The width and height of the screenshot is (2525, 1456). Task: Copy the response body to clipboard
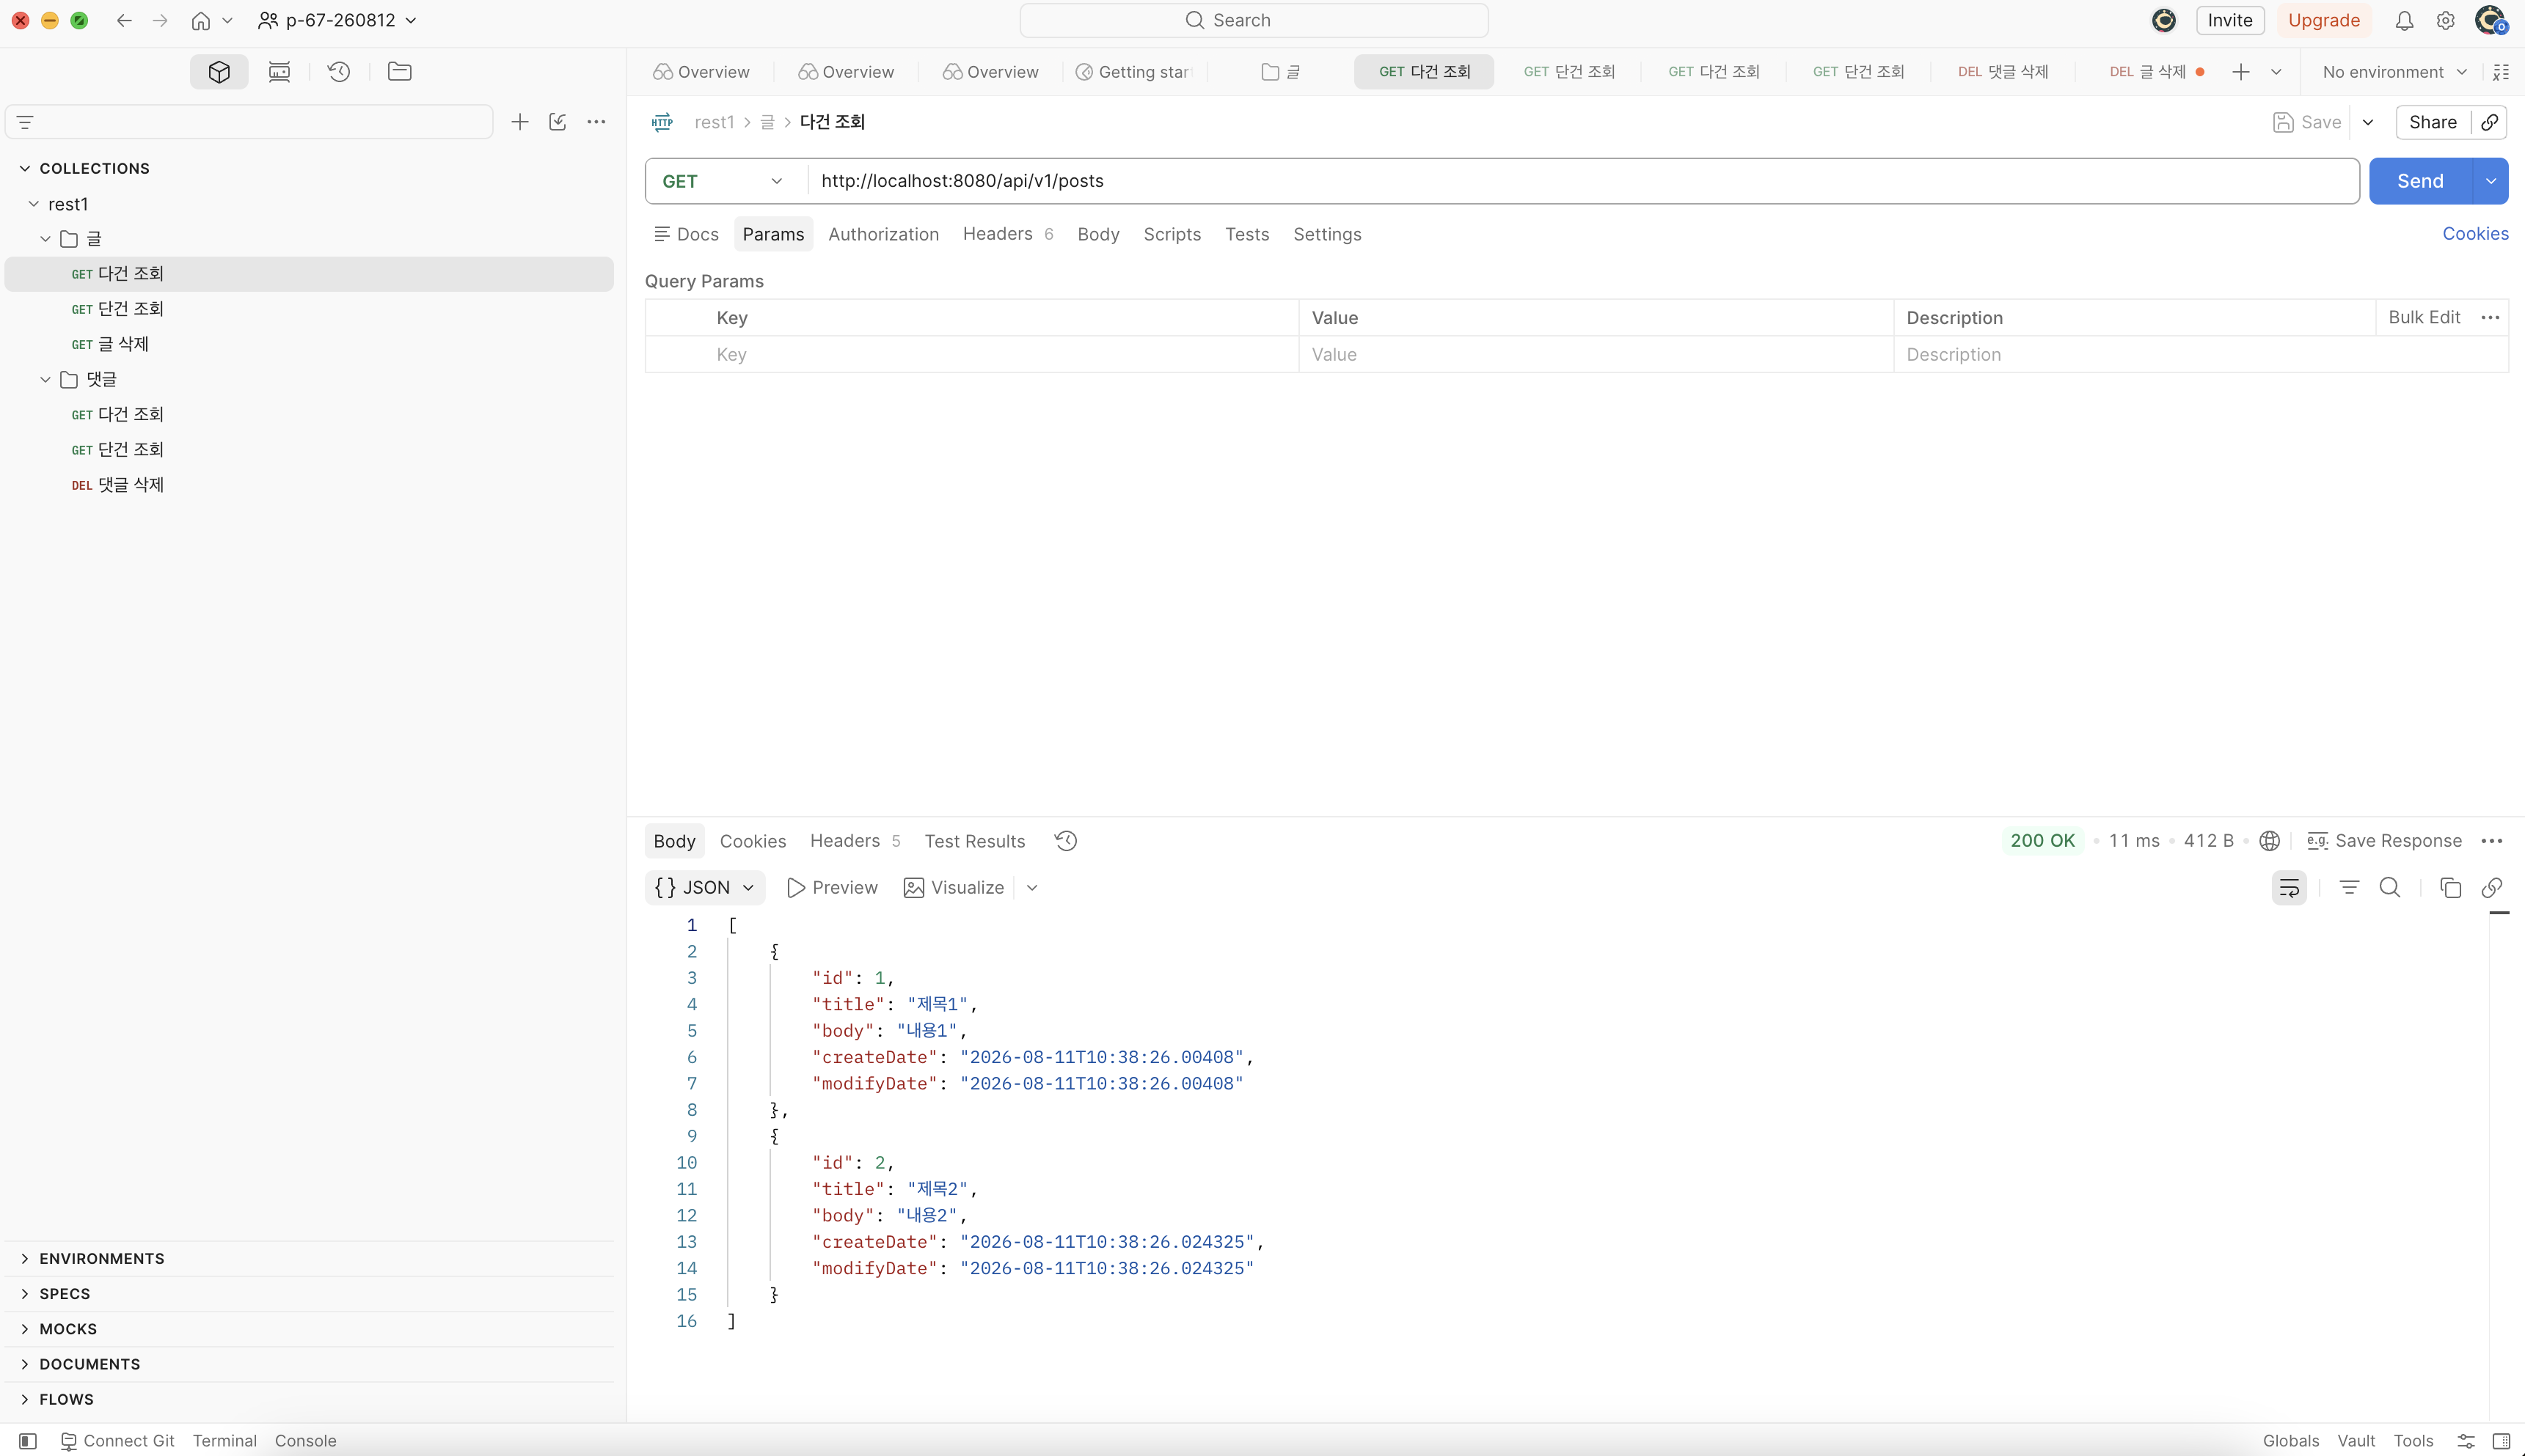pyautogui.click(x=2450, y=888)
